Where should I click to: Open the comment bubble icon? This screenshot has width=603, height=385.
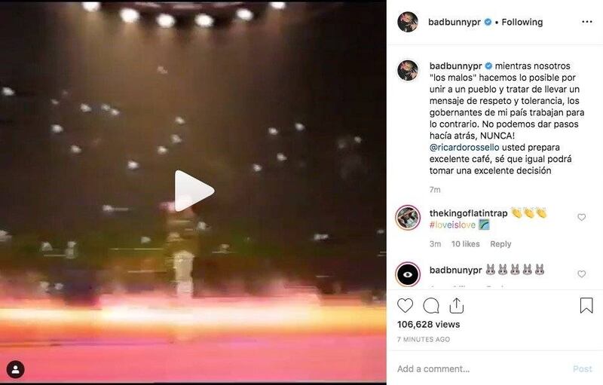click(x=431, y=306)
